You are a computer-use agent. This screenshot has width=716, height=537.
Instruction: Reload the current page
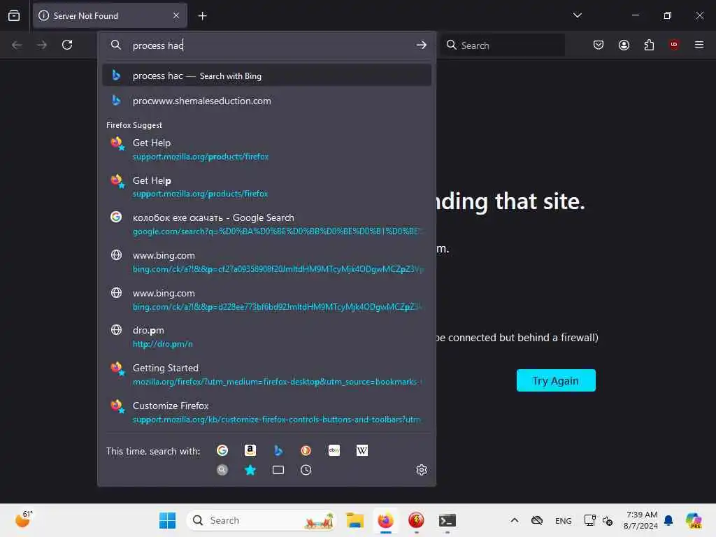[67, 45]
